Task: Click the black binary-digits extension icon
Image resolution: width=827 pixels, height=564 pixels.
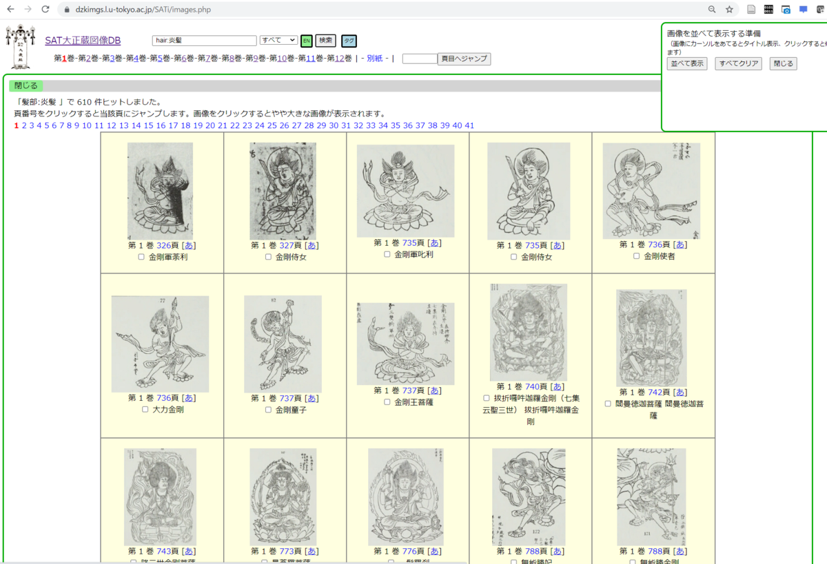Action: 768,10
